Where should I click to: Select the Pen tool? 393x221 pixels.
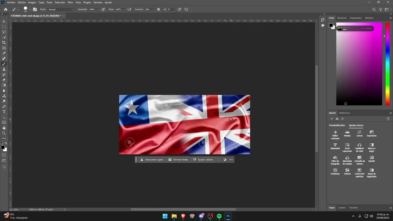(x=4, y=107)
